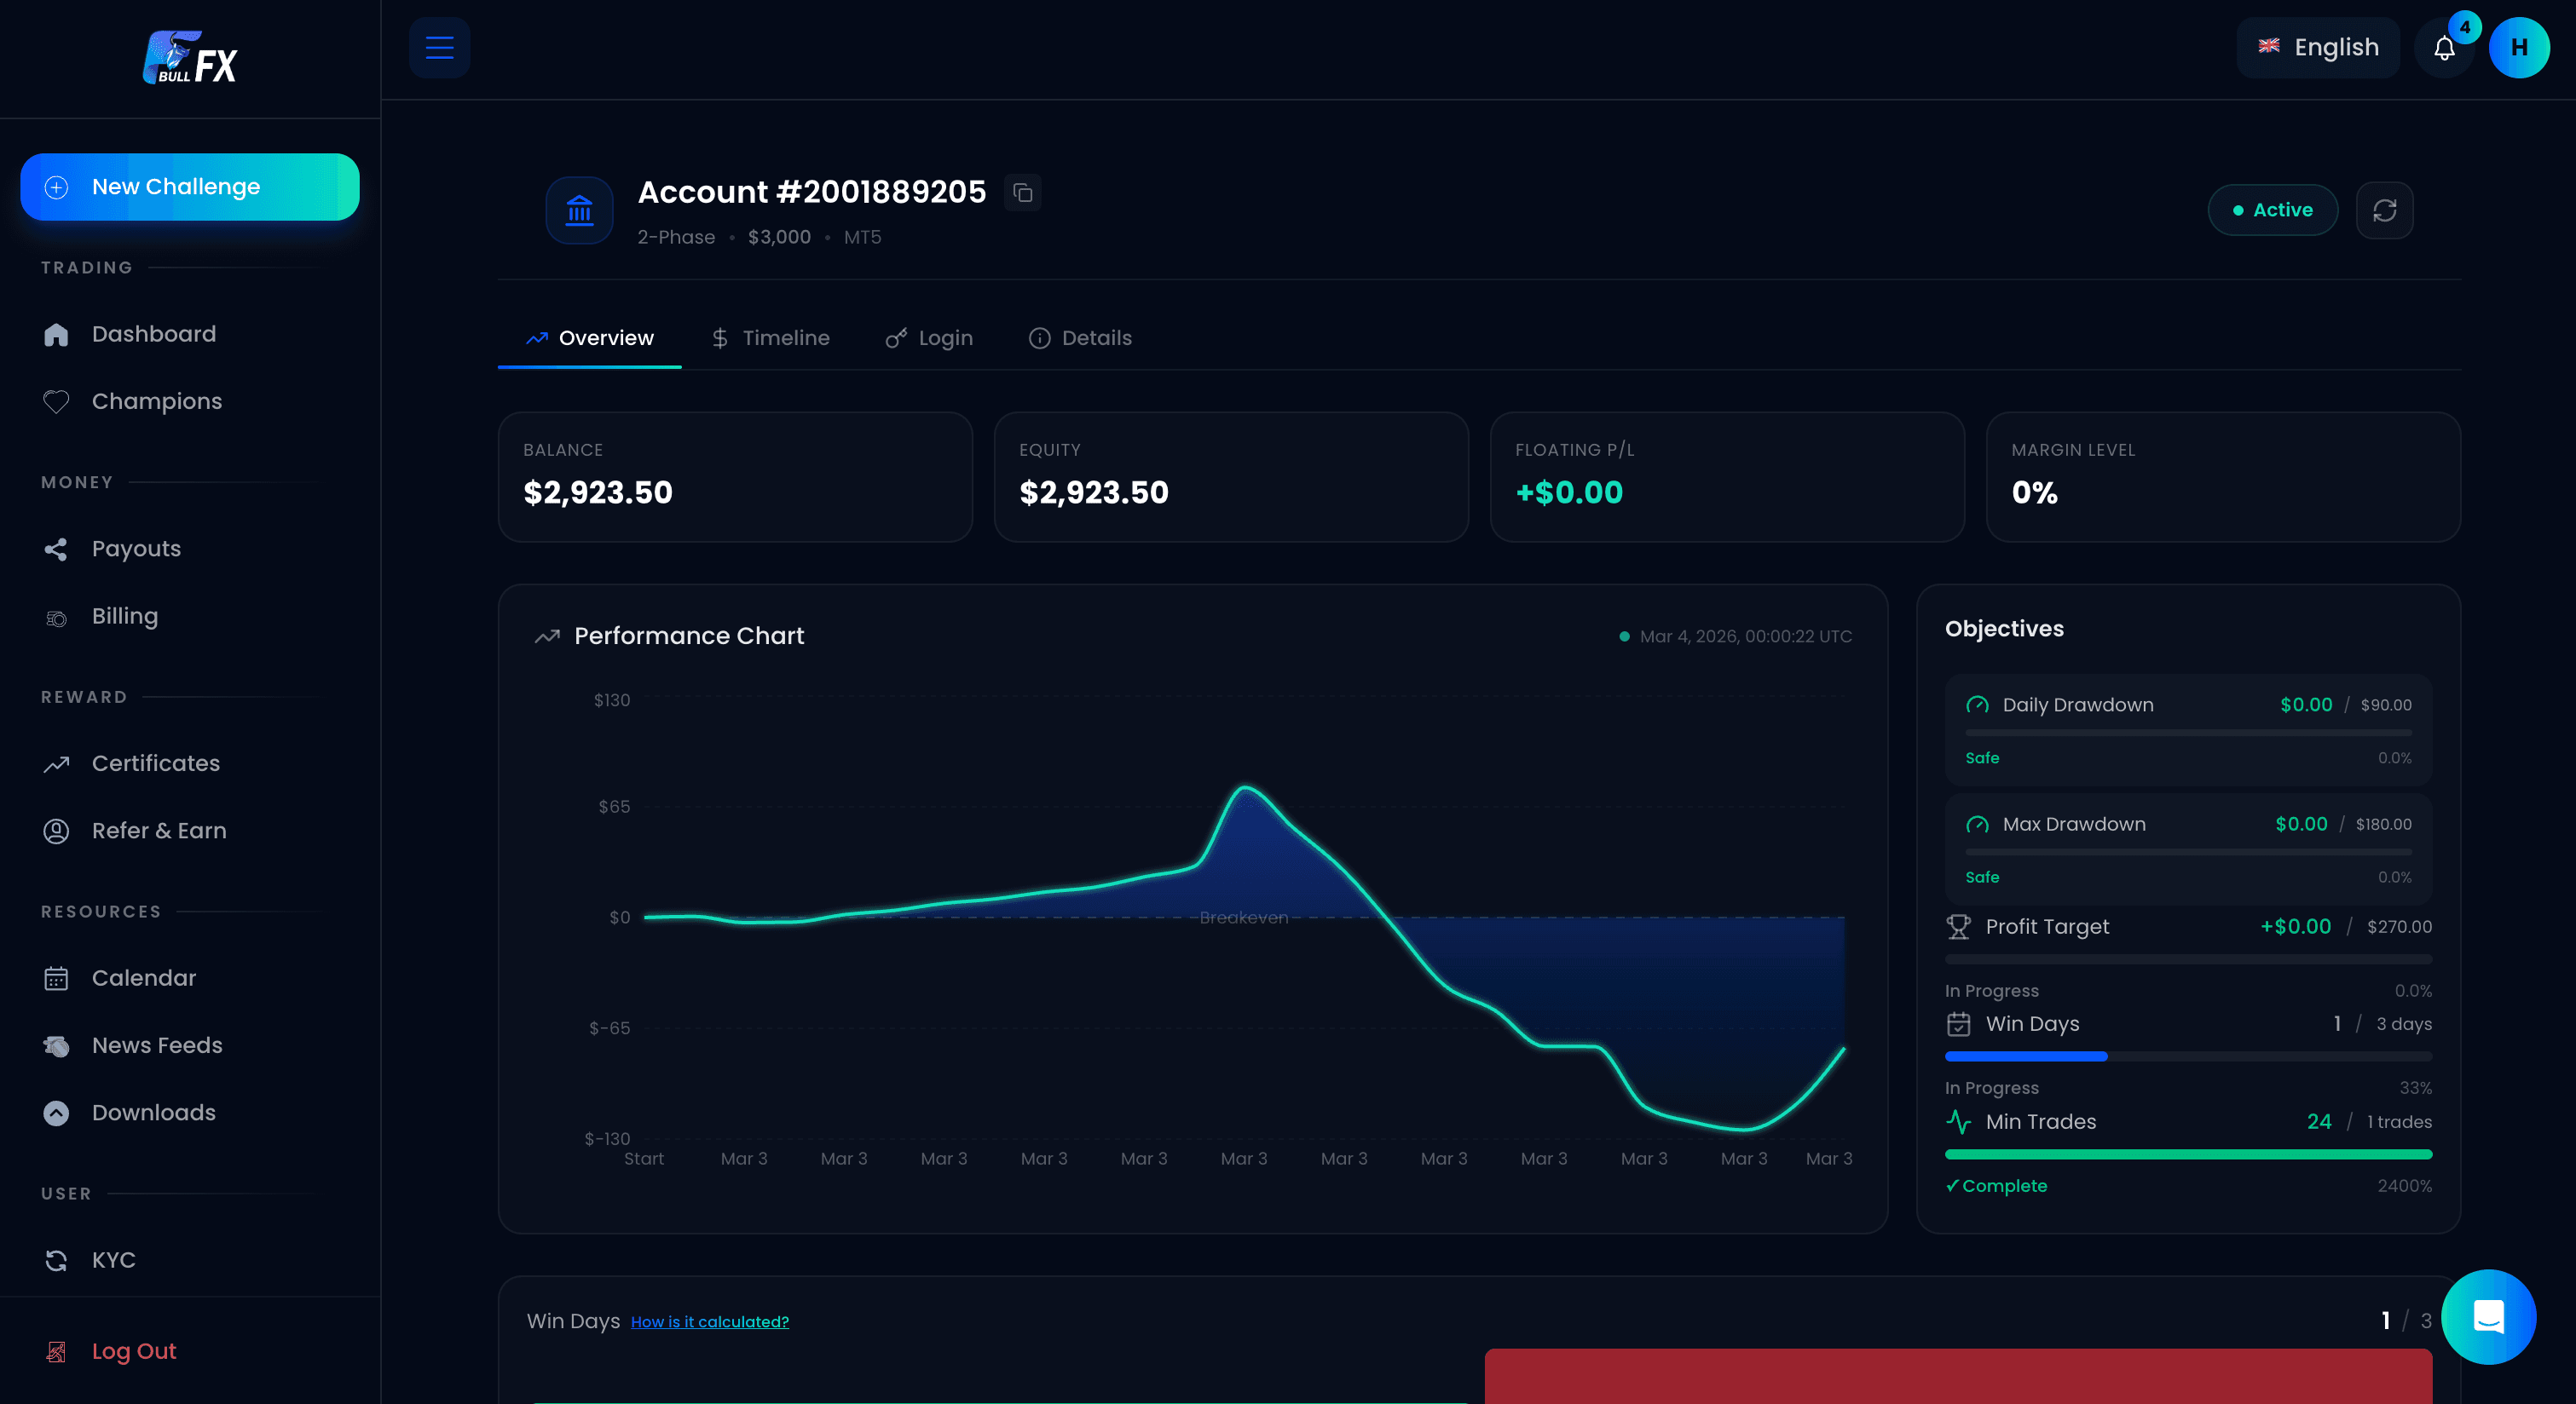
Task: Collapse the sidebar with hamburger menu
Action: pos(439,47)
